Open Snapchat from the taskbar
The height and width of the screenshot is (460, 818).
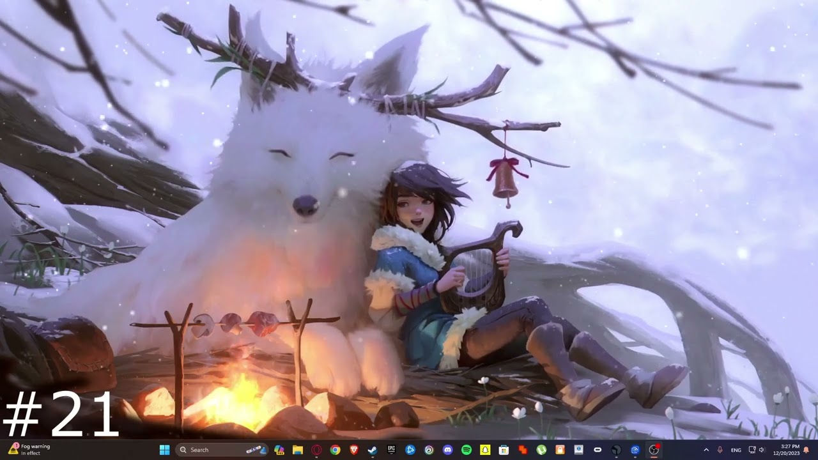coord(484,450)
